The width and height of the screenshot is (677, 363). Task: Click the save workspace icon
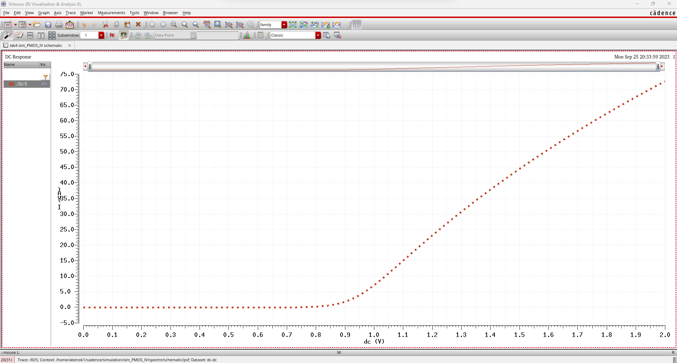click(326, 35)
